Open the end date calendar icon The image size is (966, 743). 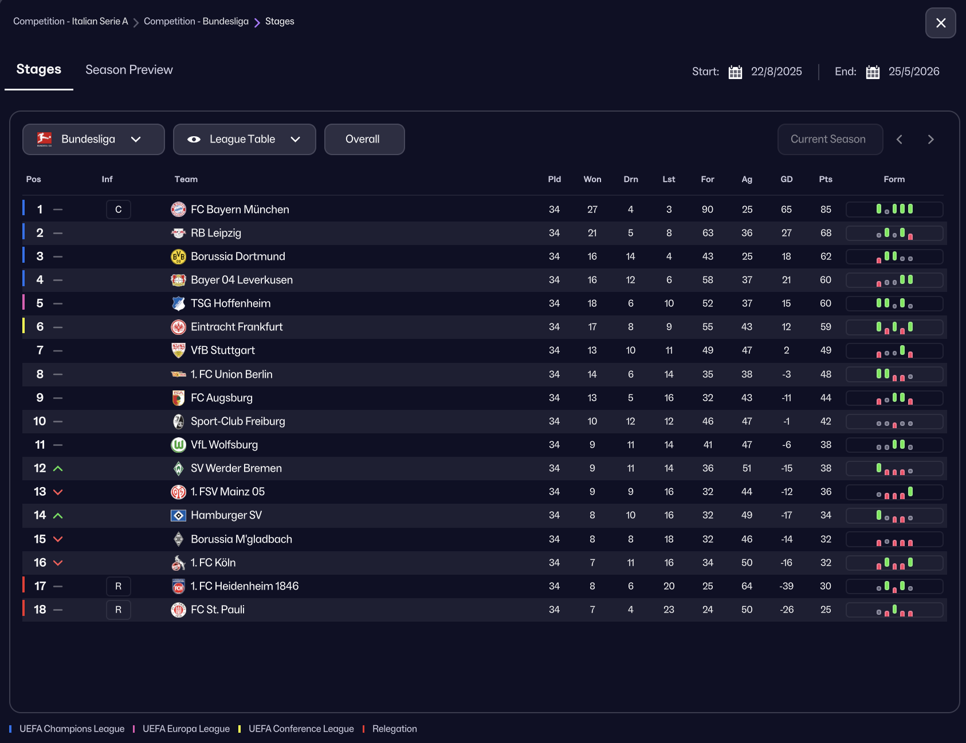point(873,72)
